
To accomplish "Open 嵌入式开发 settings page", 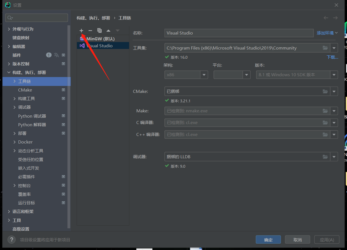I will coord(28,168).
